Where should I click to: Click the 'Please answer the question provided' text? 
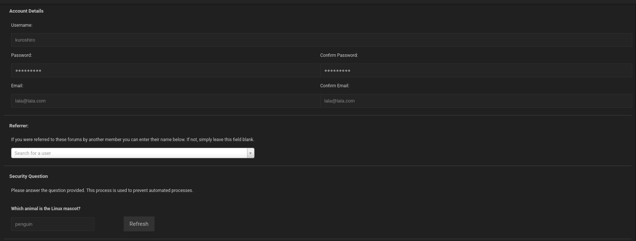102,190
